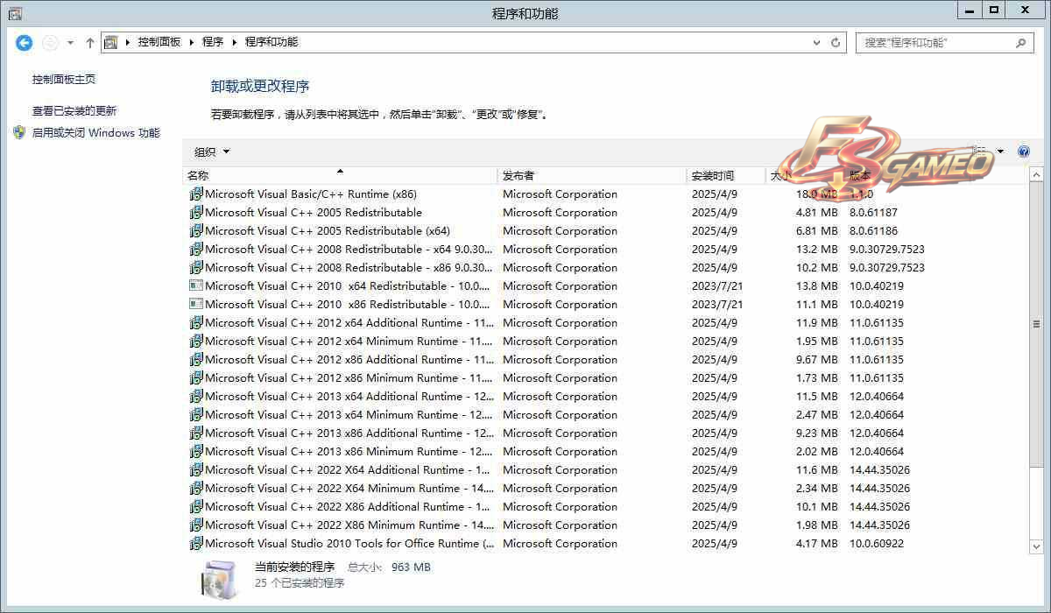The height and width of the screenshot is (613, 1051).
Task: Expand the address bar history dropdown
Action: point(818,42)
